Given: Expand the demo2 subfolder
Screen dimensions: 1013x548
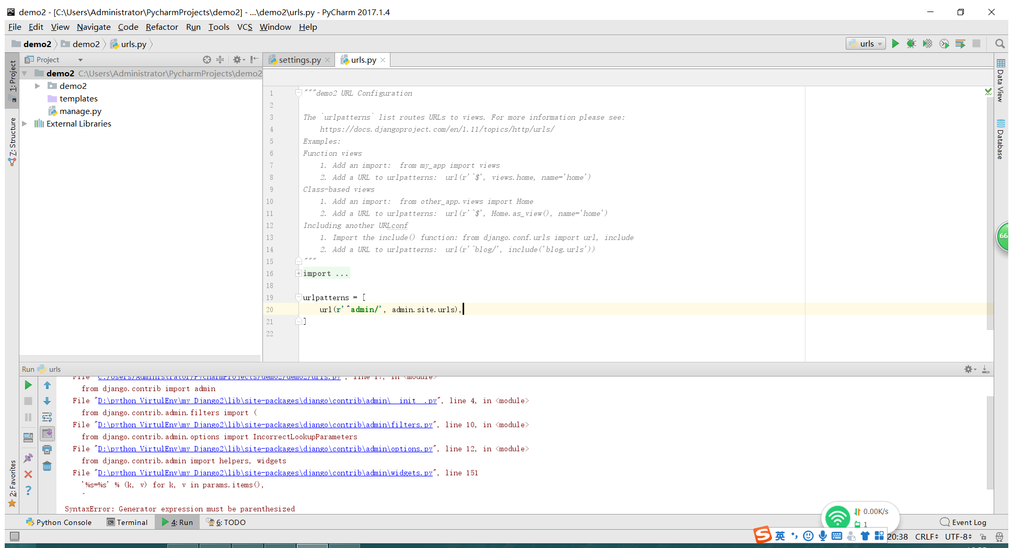Looking at the screenshot, I should (37, 86).
